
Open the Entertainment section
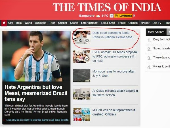[90, 23]
